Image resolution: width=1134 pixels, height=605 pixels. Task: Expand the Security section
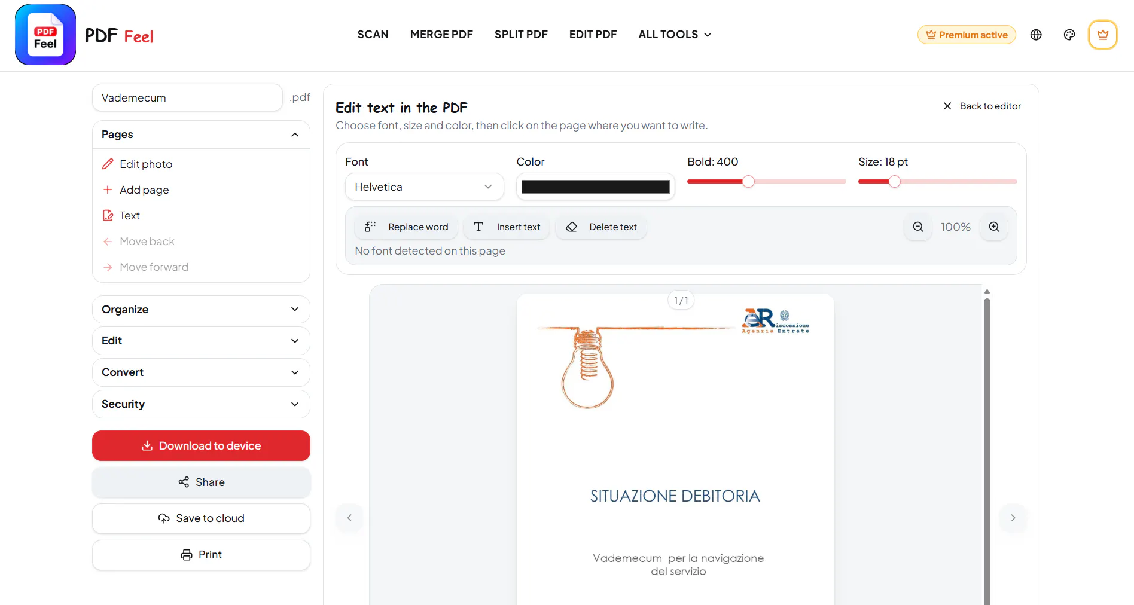(x=201, y=404)
